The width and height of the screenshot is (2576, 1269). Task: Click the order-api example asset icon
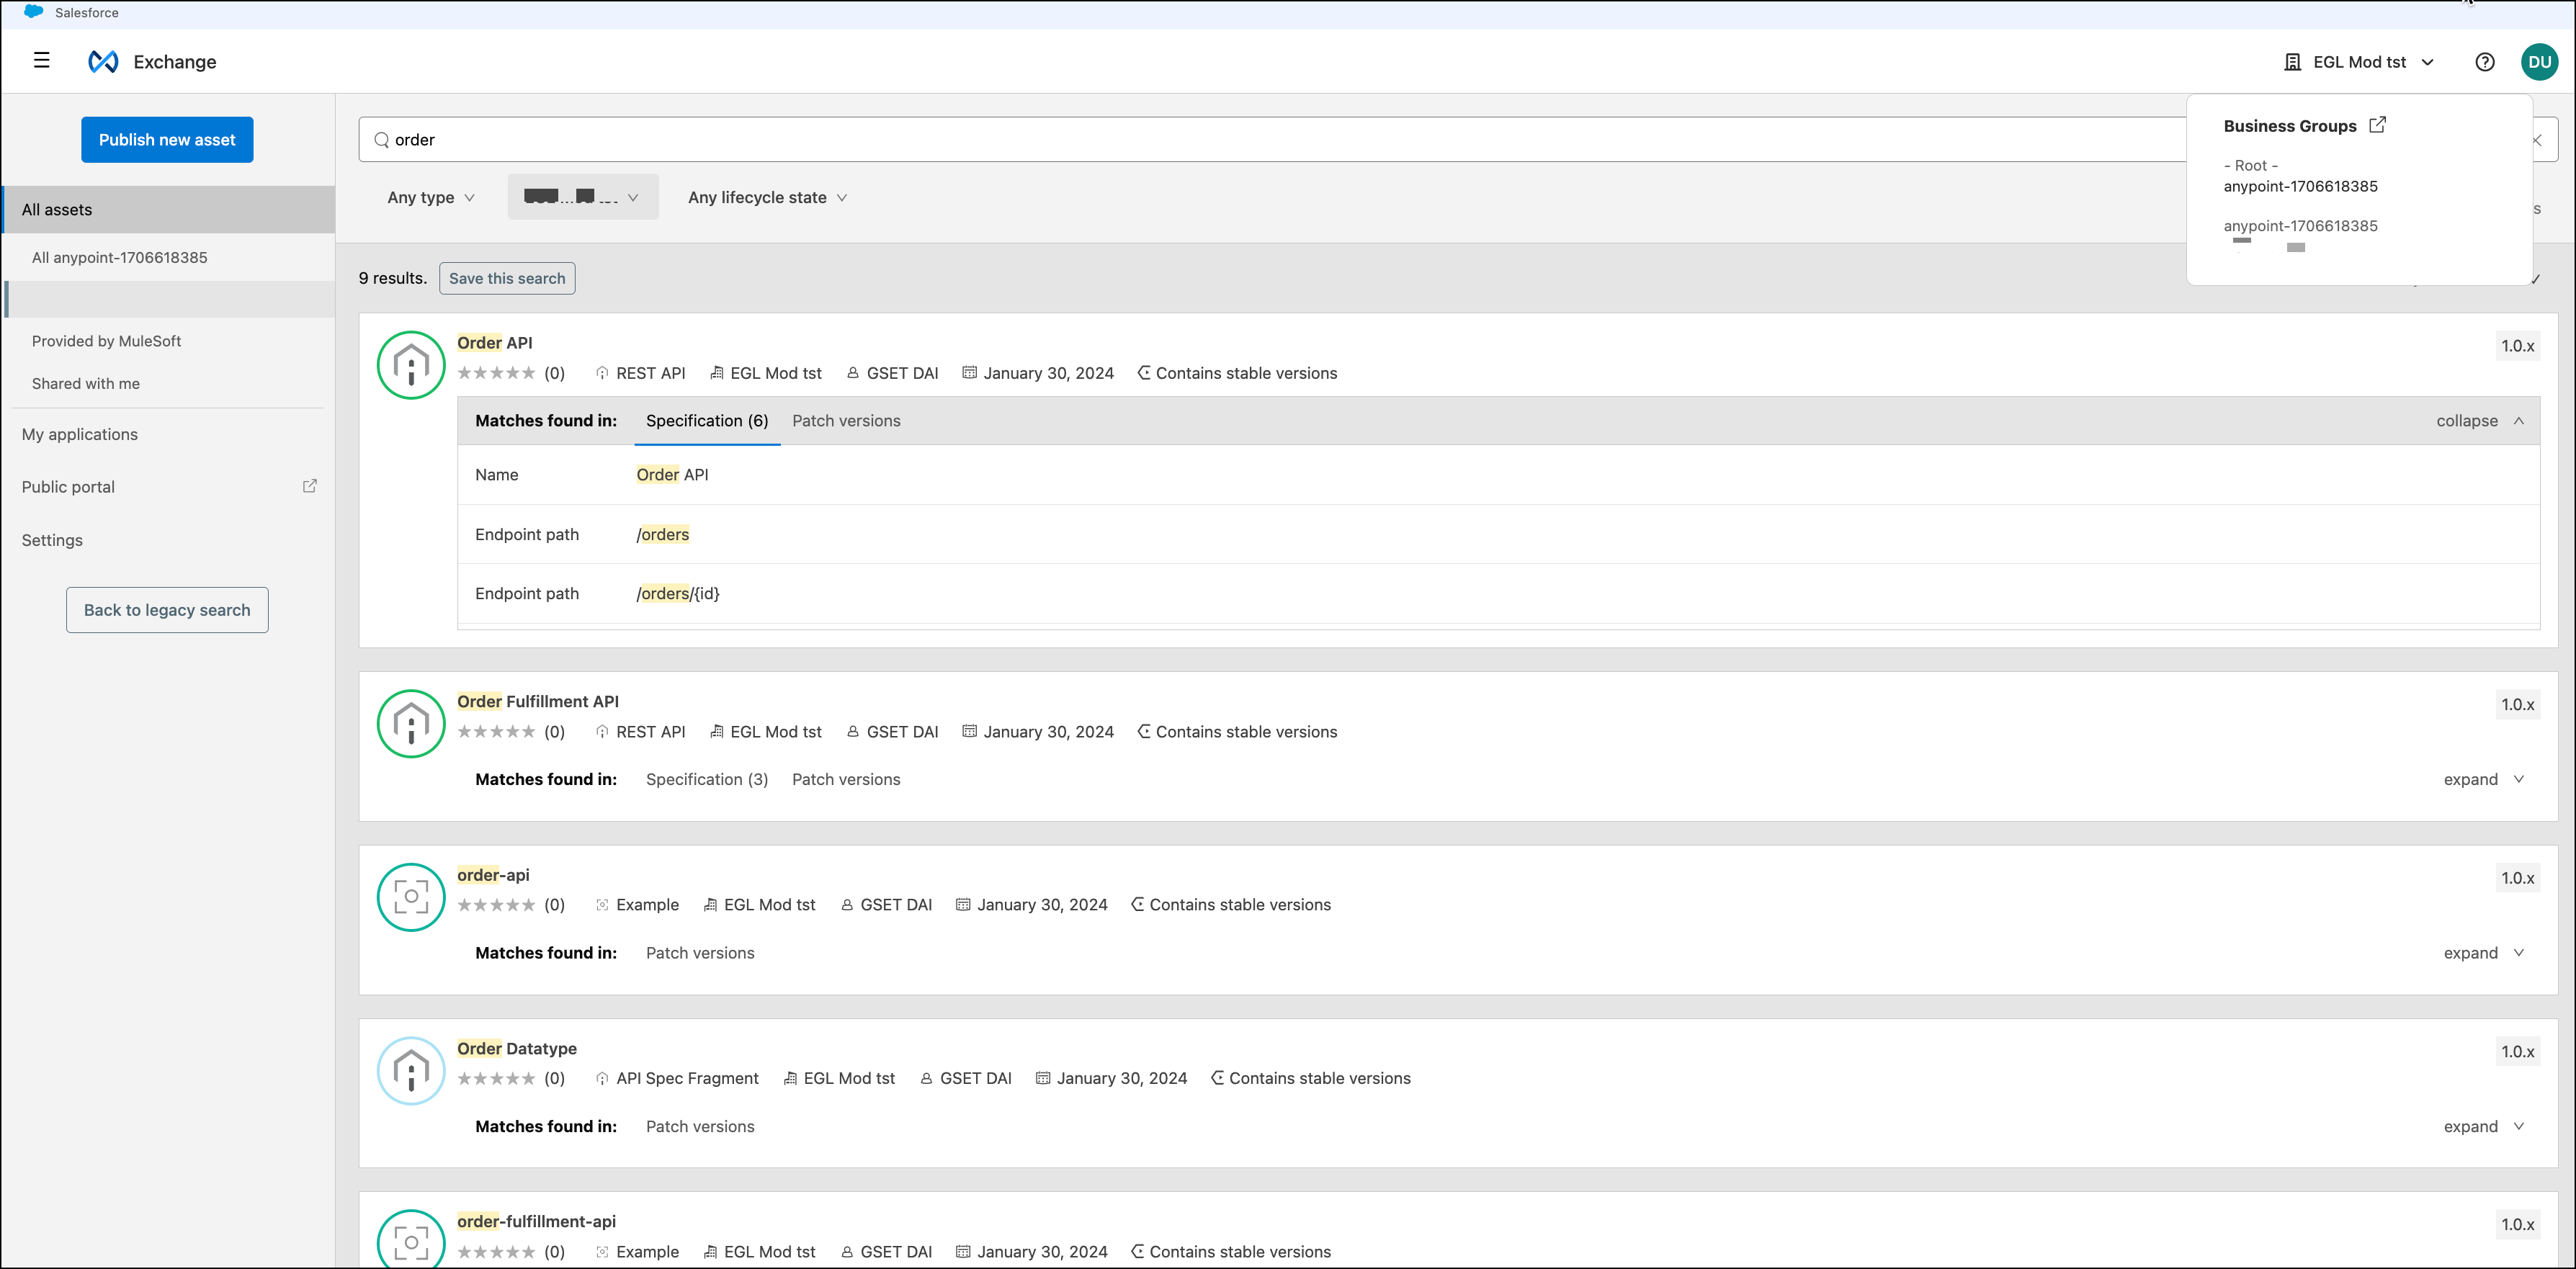[x=411, y=897]
